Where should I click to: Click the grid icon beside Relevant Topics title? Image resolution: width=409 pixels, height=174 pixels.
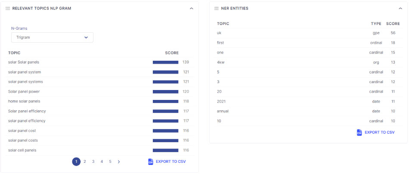tap(8, 8)
